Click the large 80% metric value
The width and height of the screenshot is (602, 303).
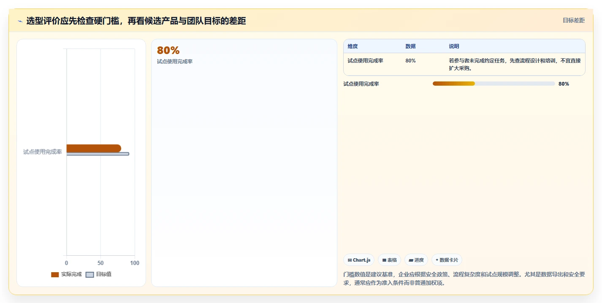pos(168,50)
